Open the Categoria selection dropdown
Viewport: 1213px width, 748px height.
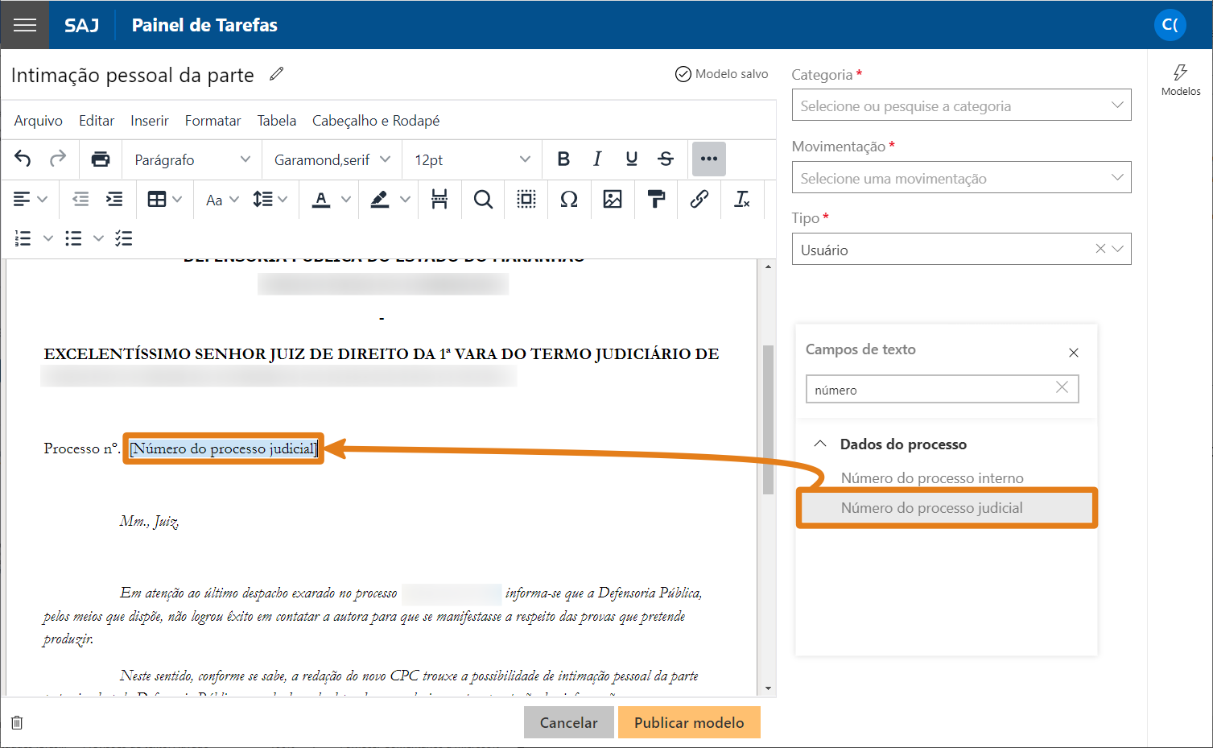[x=961, y=105]
